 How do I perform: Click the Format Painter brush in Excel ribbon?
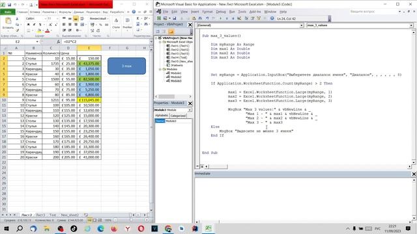pyautogui.click(x=18, y=31)
